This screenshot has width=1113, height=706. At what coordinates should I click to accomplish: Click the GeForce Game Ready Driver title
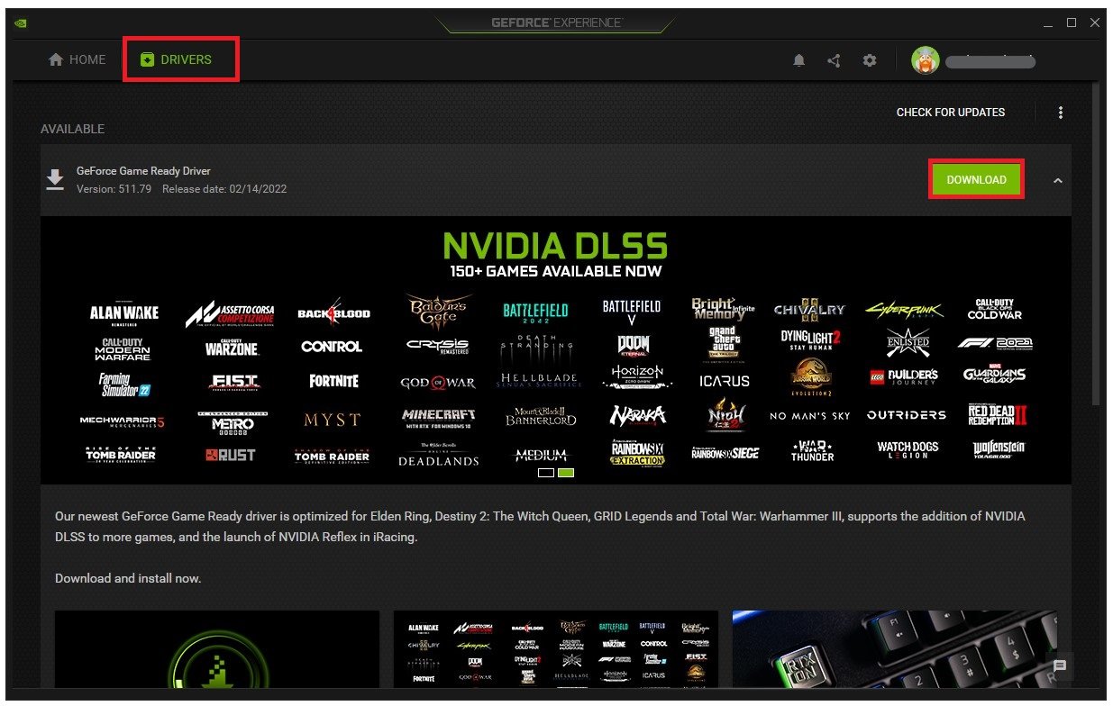pyautogui.click(x=143, y=171)
